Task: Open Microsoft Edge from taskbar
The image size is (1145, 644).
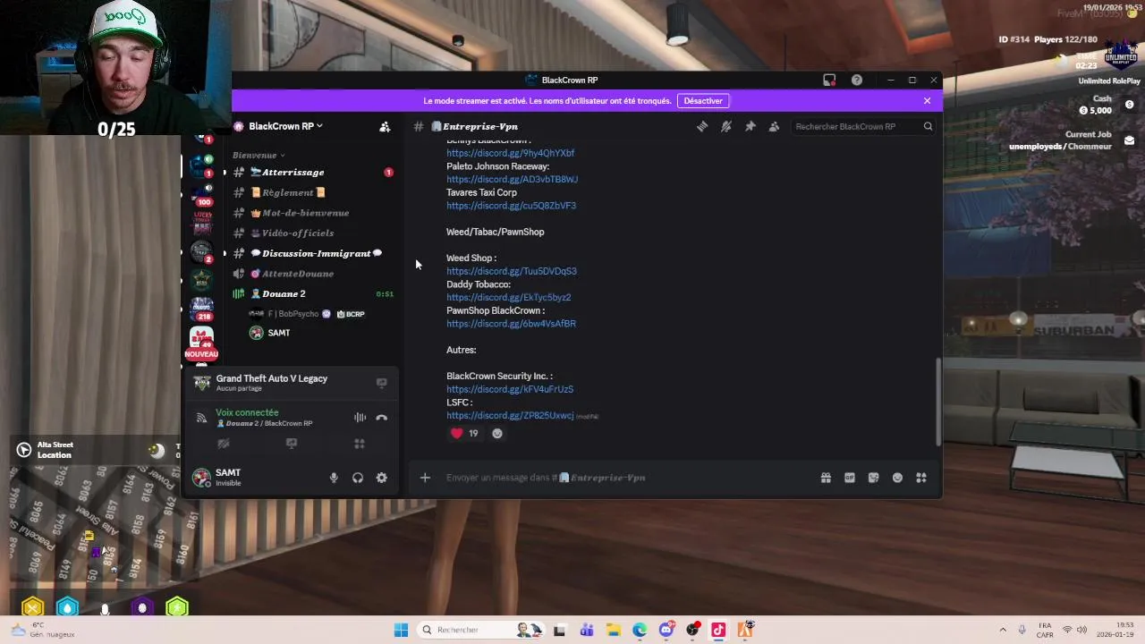Action: pos(640,630)
